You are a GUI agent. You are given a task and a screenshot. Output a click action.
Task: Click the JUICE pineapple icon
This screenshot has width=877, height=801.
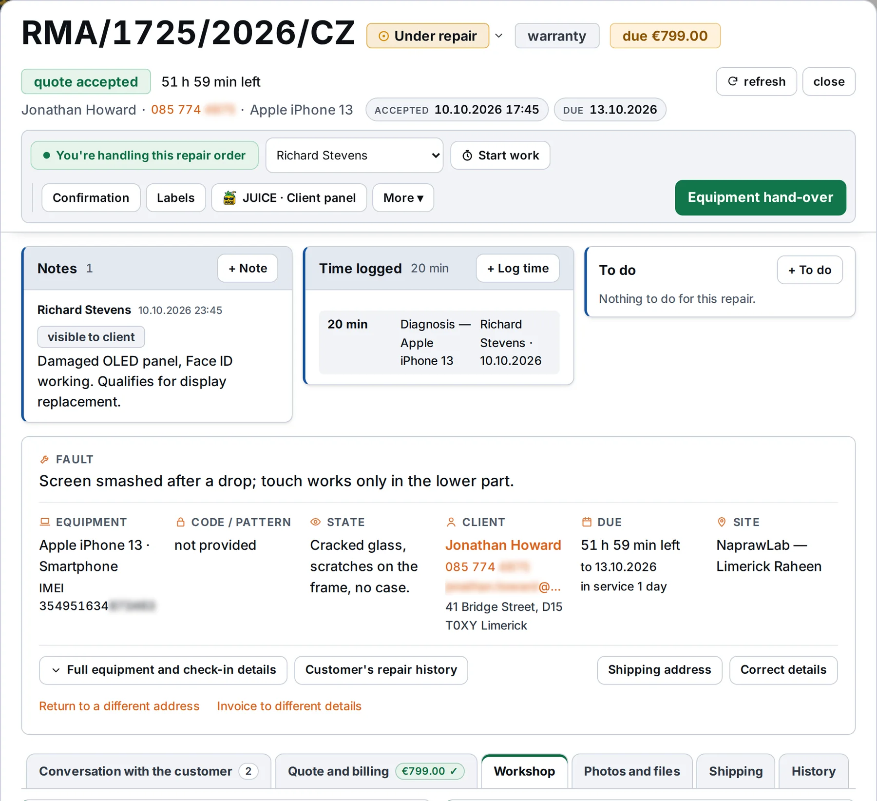(229, 197)
